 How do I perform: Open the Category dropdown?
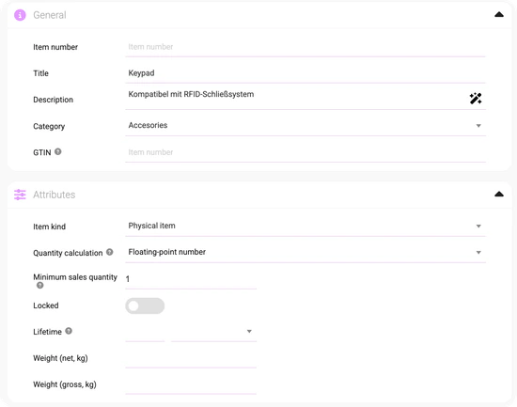pos(305,126)
